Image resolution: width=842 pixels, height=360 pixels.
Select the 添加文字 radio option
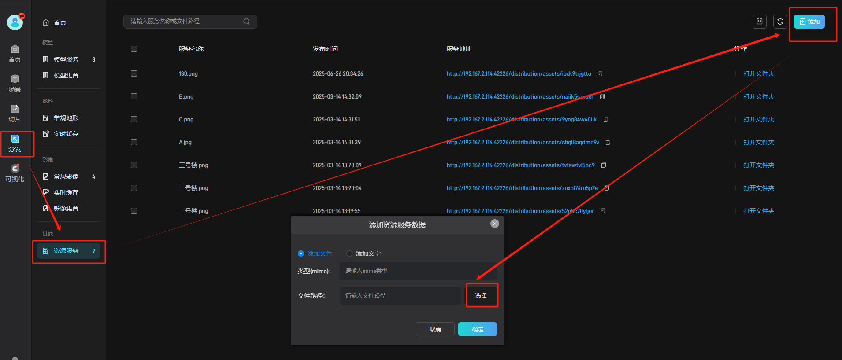(x=349, y=253)
